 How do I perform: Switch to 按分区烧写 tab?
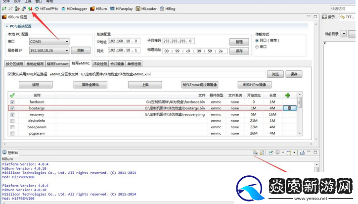tap(14, 64)
